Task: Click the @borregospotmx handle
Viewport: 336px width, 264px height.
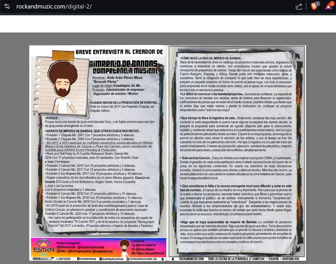Action: coord(80,251)
